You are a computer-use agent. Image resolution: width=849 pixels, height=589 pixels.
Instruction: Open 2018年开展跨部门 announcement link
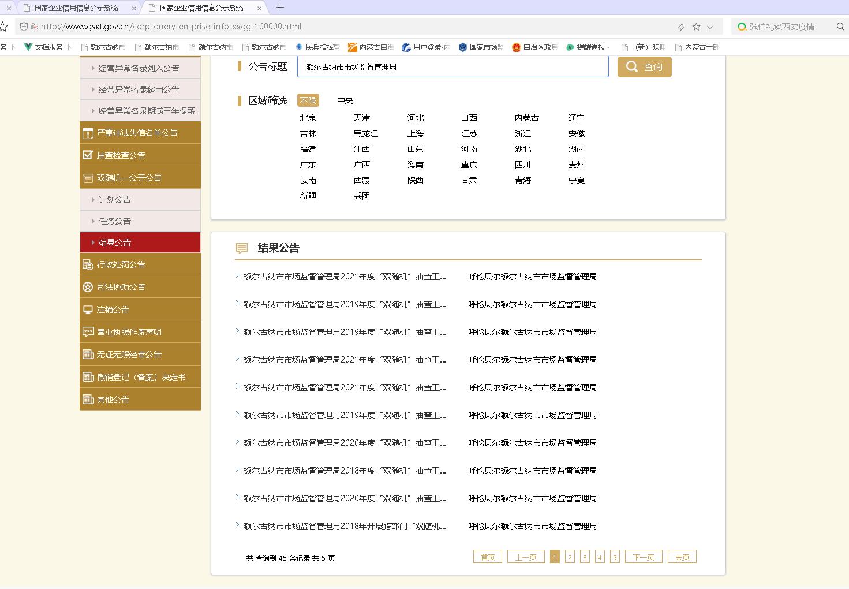(345, 526)
